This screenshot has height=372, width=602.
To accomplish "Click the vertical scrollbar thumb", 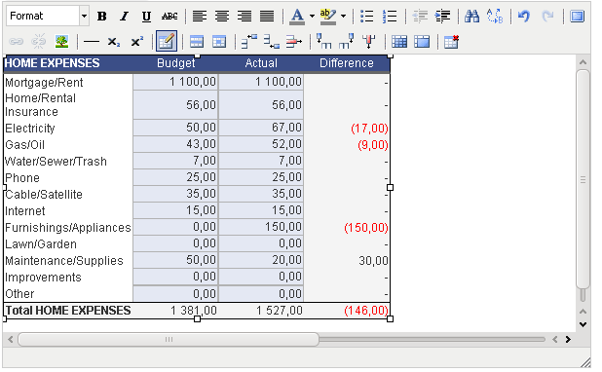I will (583, 179).
